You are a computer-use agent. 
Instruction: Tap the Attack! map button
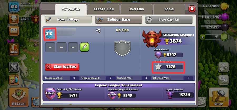(19, 97)
